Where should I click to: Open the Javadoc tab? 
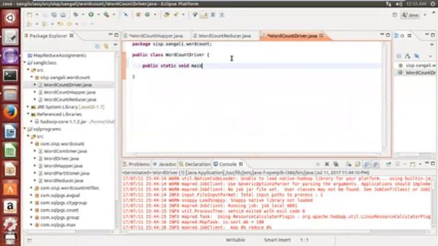pos(165,164)
